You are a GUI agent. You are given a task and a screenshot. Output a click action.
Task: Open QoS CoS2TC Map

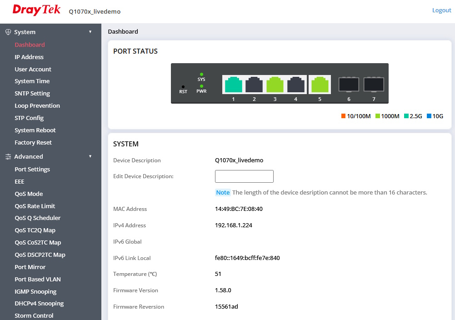tap(38, 243)
